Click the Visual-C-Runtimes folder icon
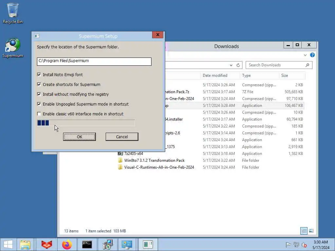This screenshot has width=335, height=251. pos(120,167)
